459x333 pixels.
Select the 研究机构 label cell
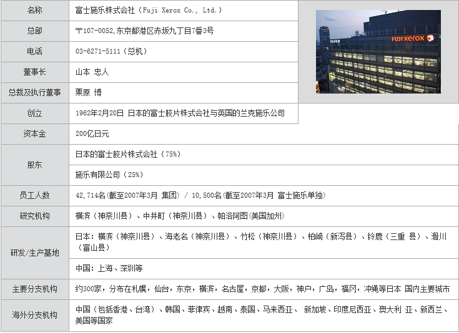click(x=35, y=216)
